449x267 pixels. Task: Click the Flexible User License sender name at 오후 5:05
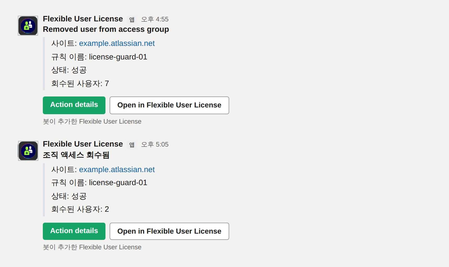83,144
